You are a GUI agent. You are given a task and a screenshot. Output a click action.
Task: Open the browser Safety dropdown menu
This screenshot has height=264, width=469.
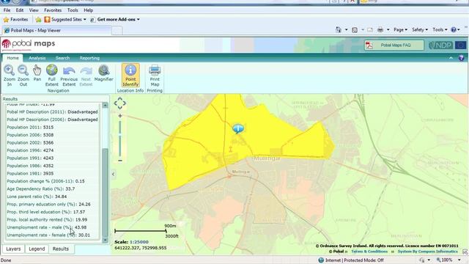pos(420,29)
